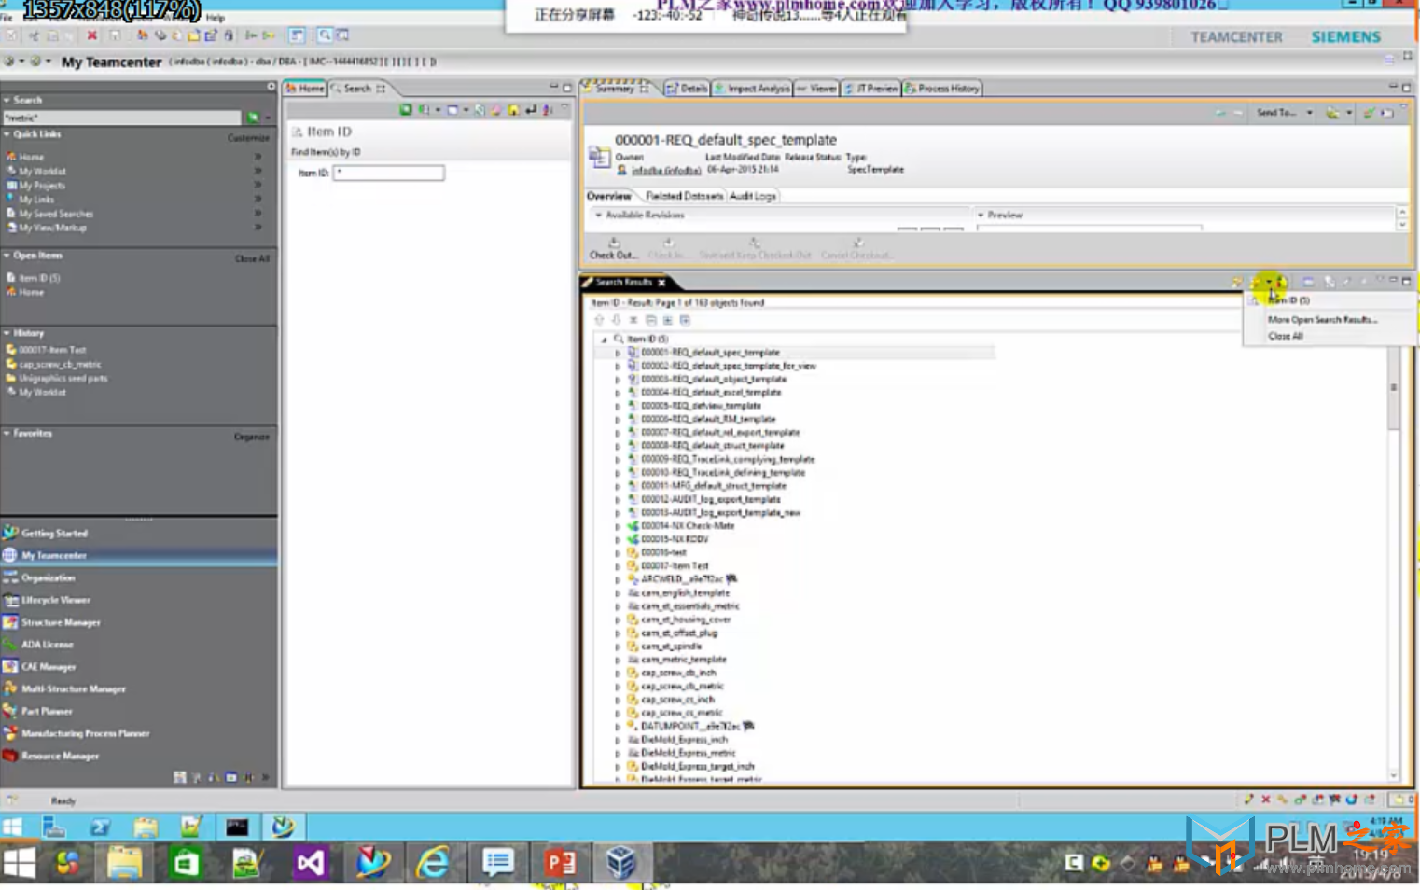Open Getting Started application
The width and height of the screenshot is (1420, 890).
pyautogui.click(x=54, y=533)
